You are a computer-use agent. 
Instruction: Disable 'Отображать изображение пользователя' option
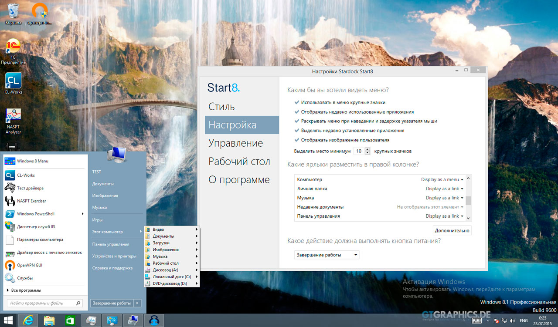297,140
